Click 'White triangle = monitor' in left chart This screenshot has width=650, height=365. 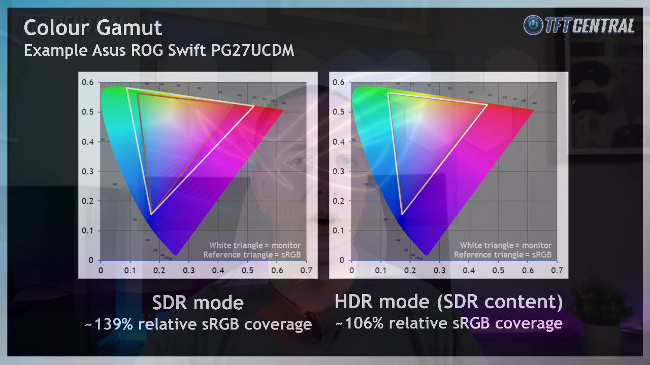(255, 245)
